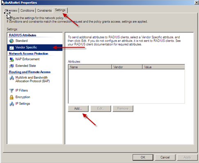
Task: Close the Properties dialog window
Action: click(x=197, y=2)
